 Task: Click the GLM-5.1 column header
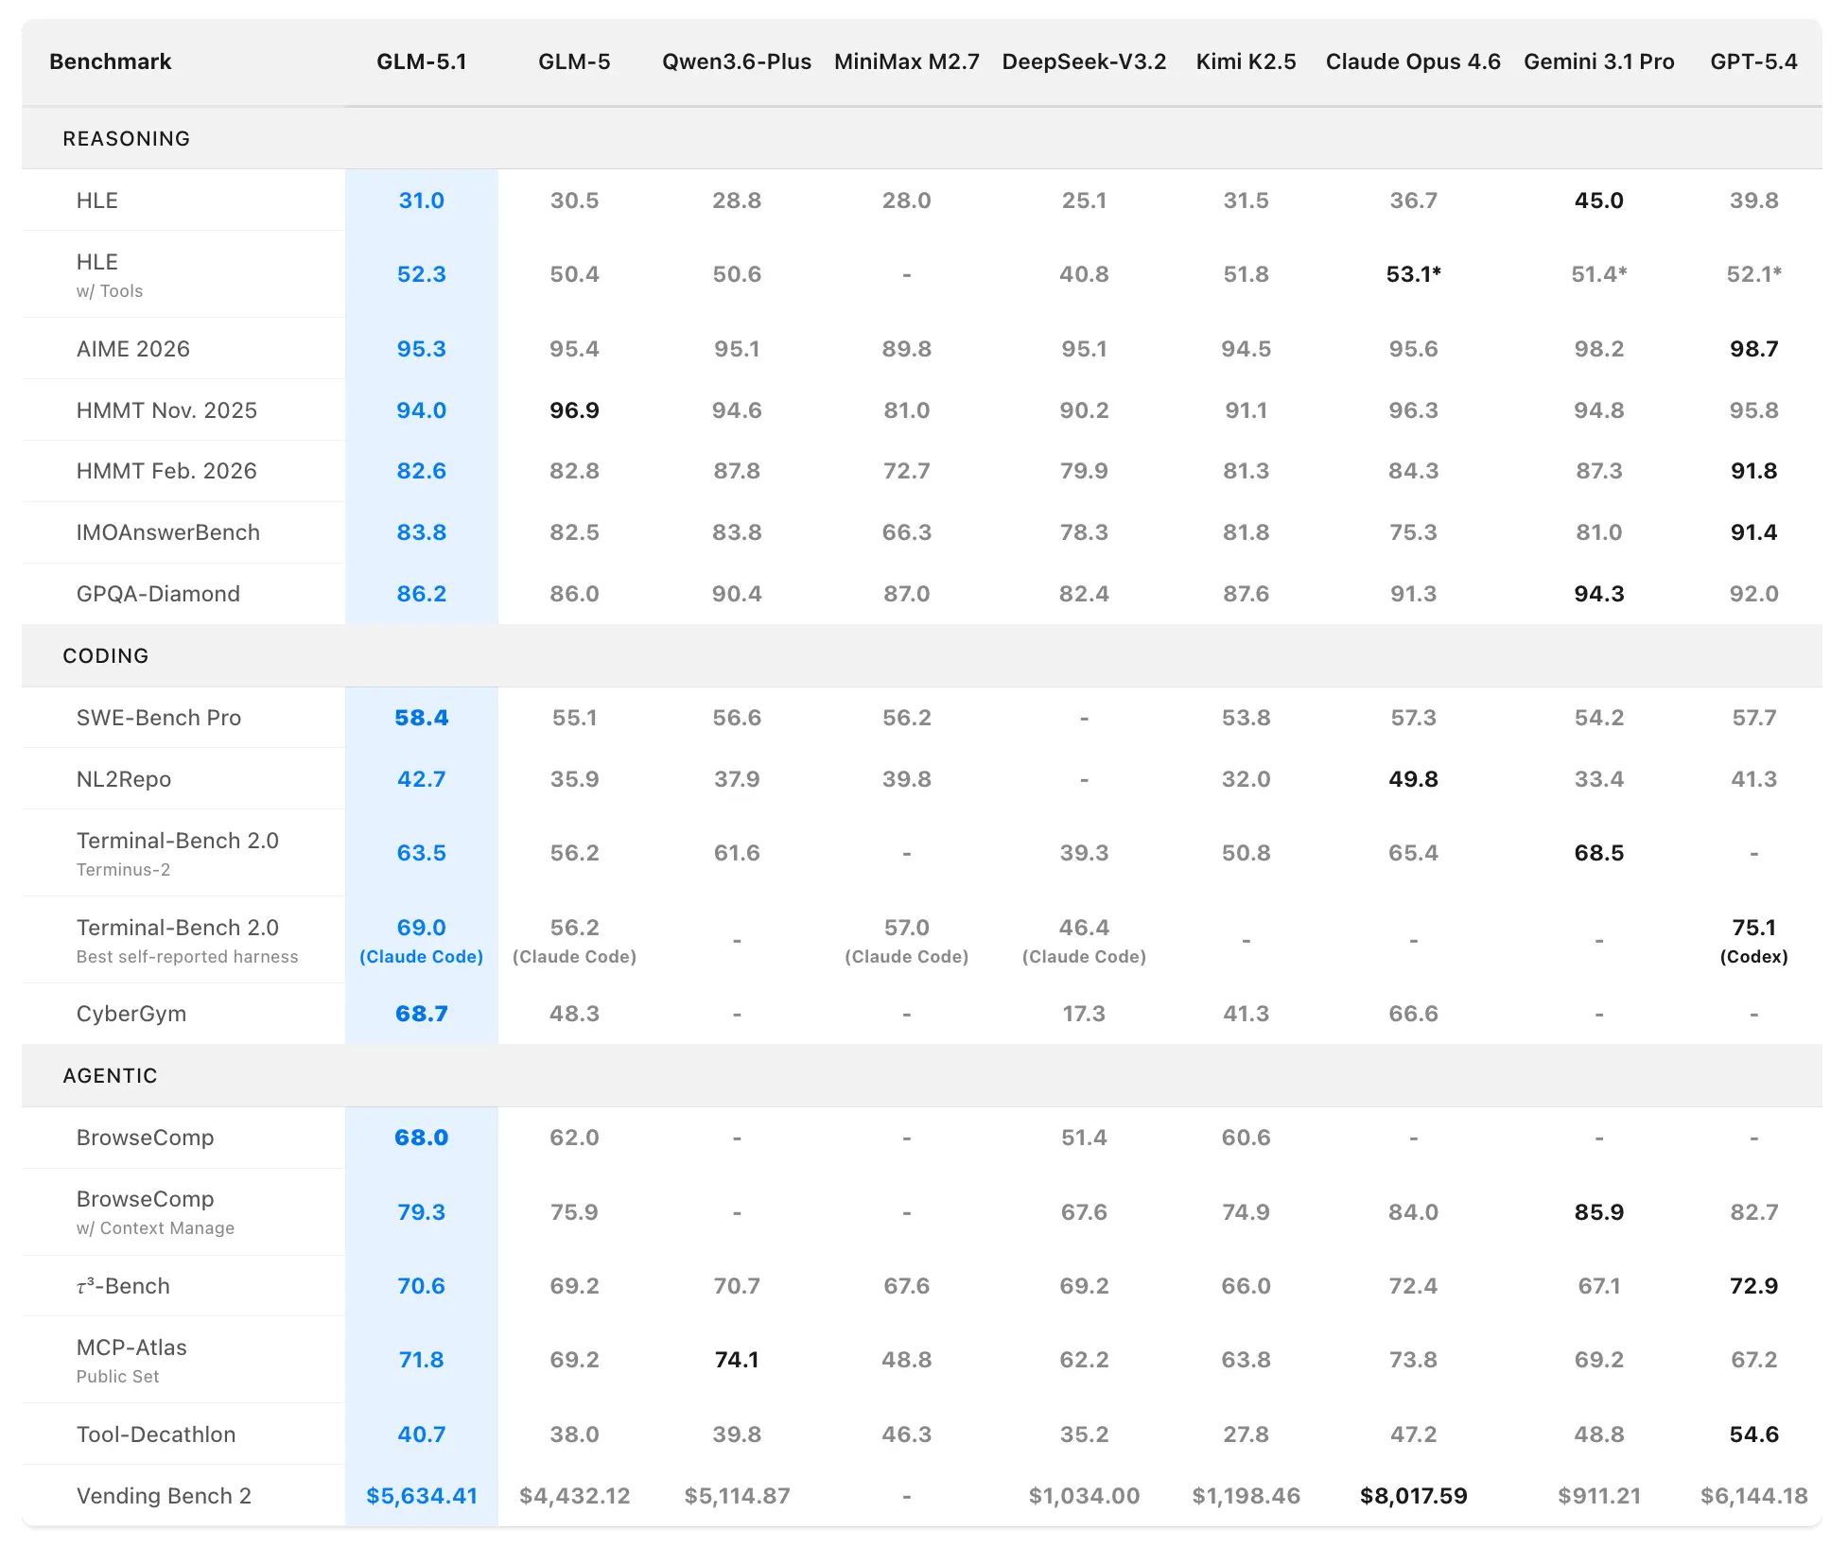(x=421, y=61)
